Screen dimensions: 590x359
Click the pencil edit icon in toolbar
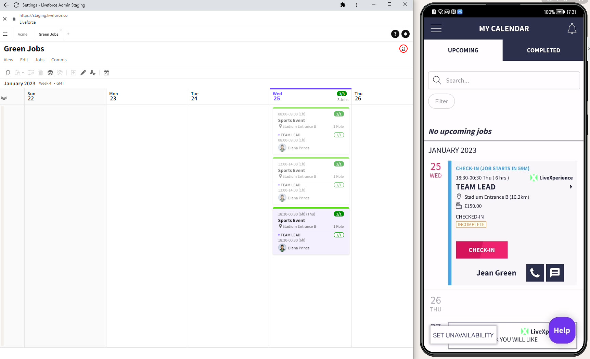83,73
